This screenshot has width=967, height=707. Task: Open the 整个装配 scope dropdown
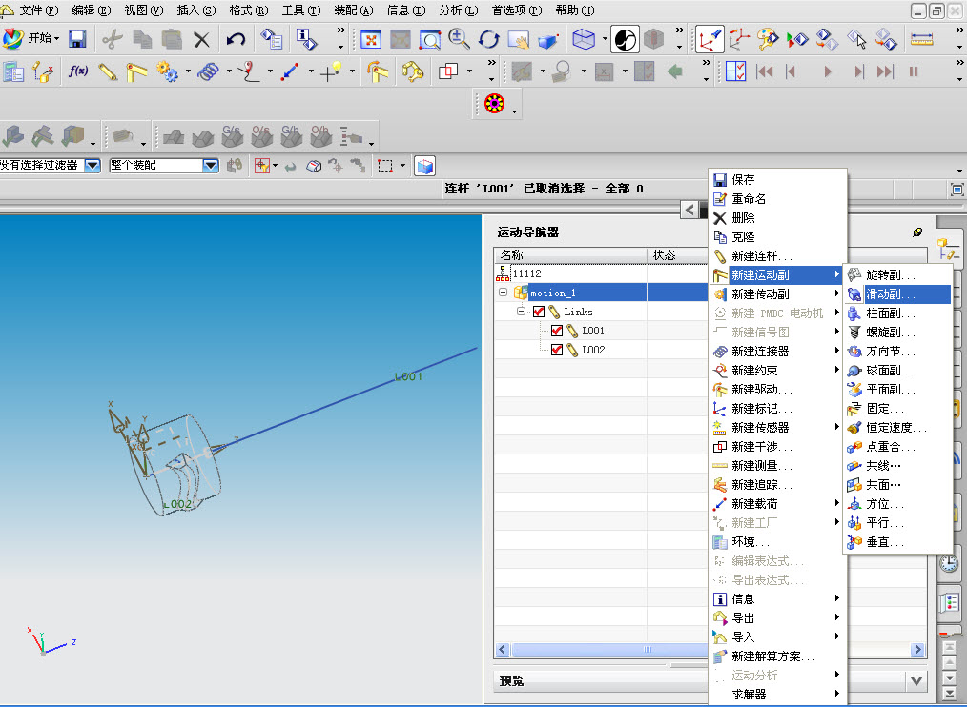click(211, 165)
